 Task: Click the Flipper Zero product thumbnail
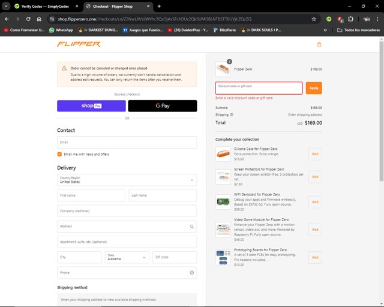[x=223, y=70]
